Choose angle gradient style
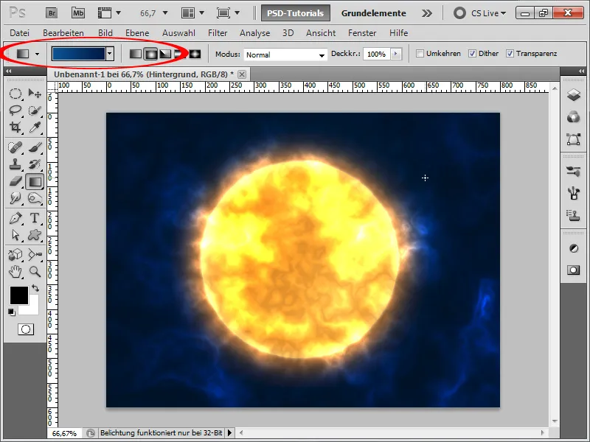 click(x=165, y=54)
